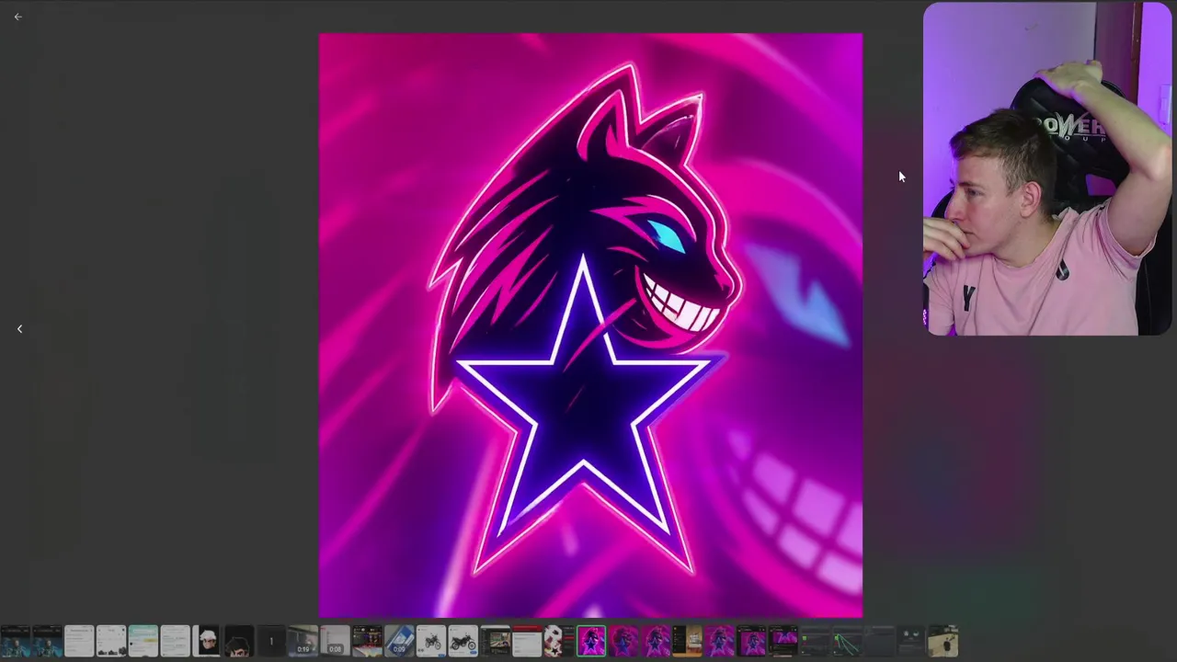
Task: Click the large neon cat and star image
Action: tap(590, 325)
